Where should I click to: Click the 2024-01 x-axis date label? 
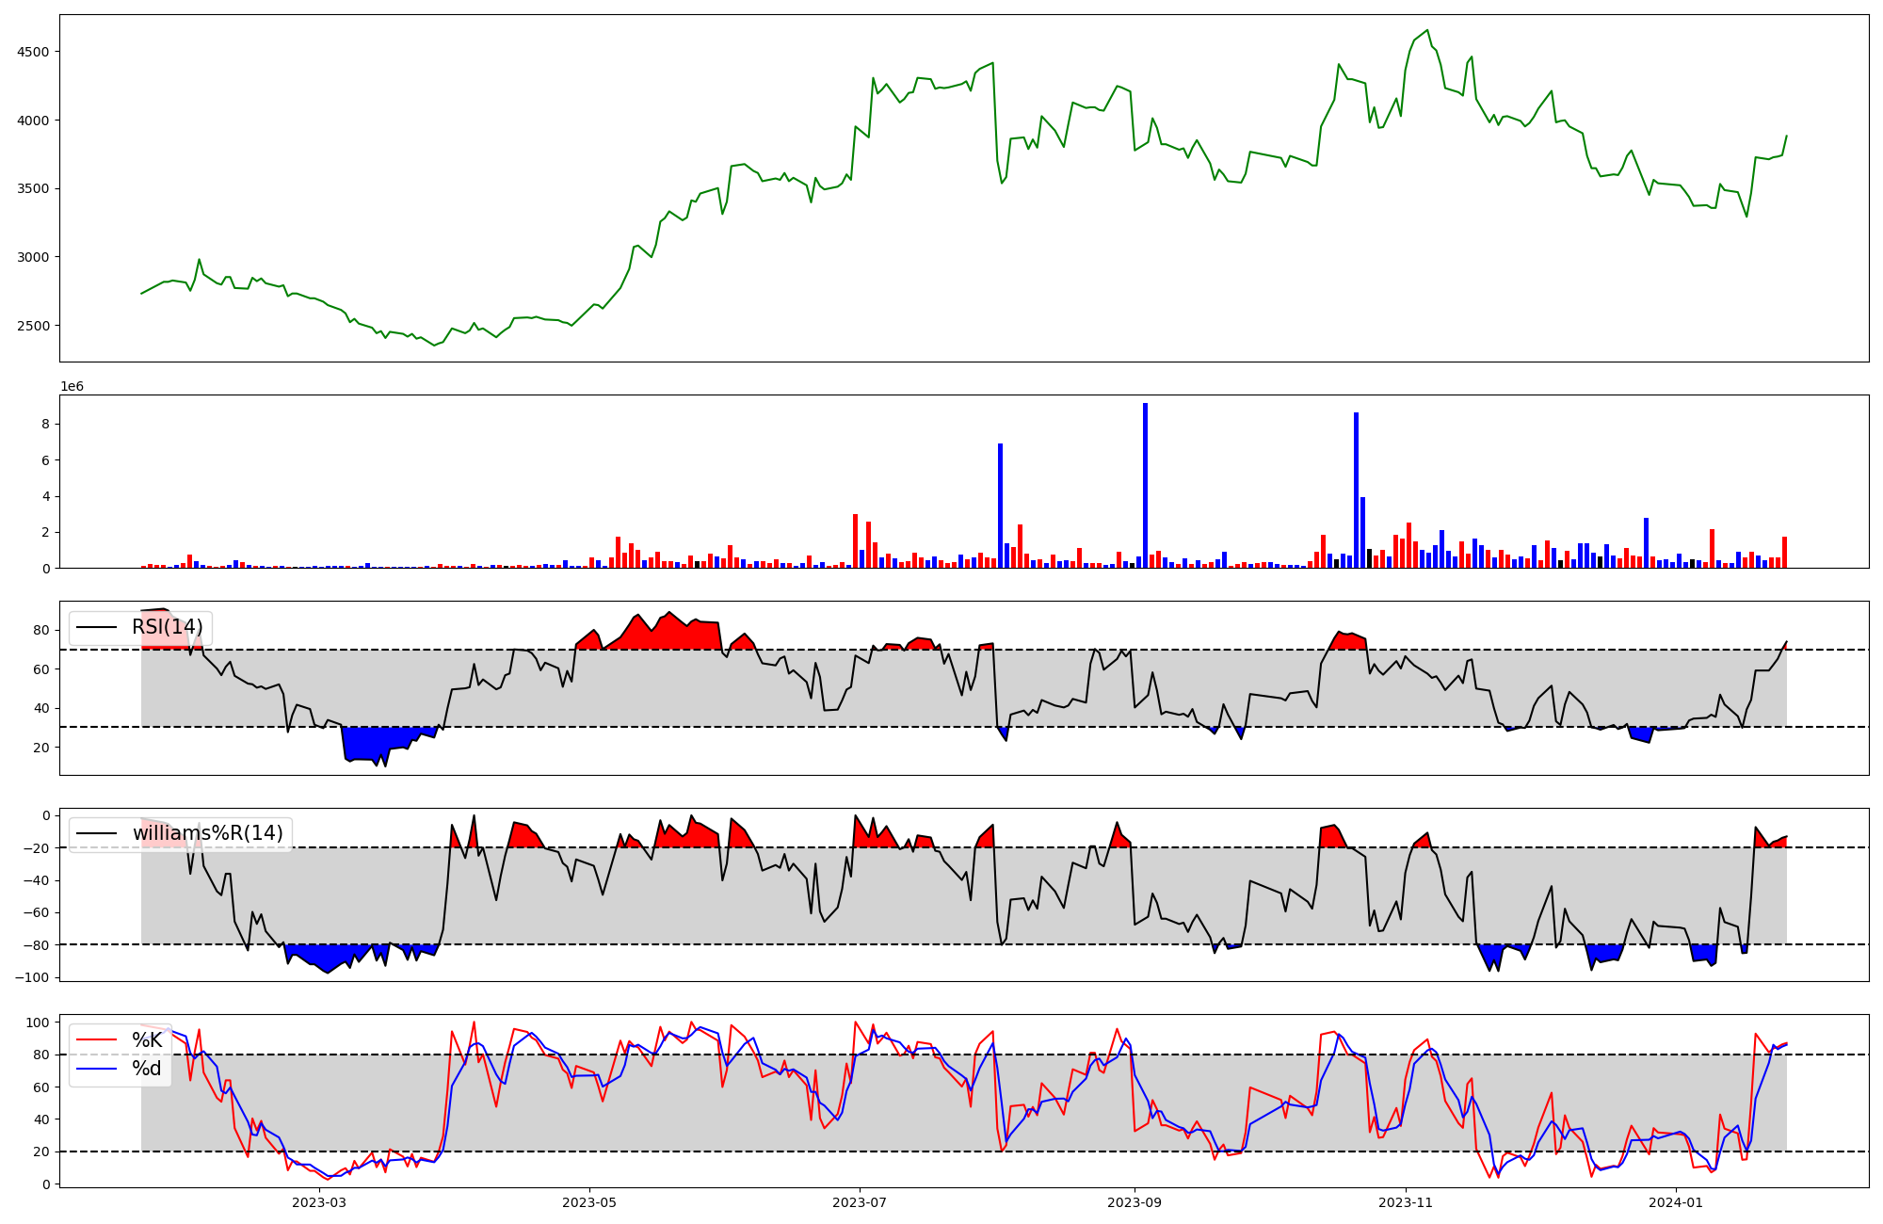(1677, 1202)
